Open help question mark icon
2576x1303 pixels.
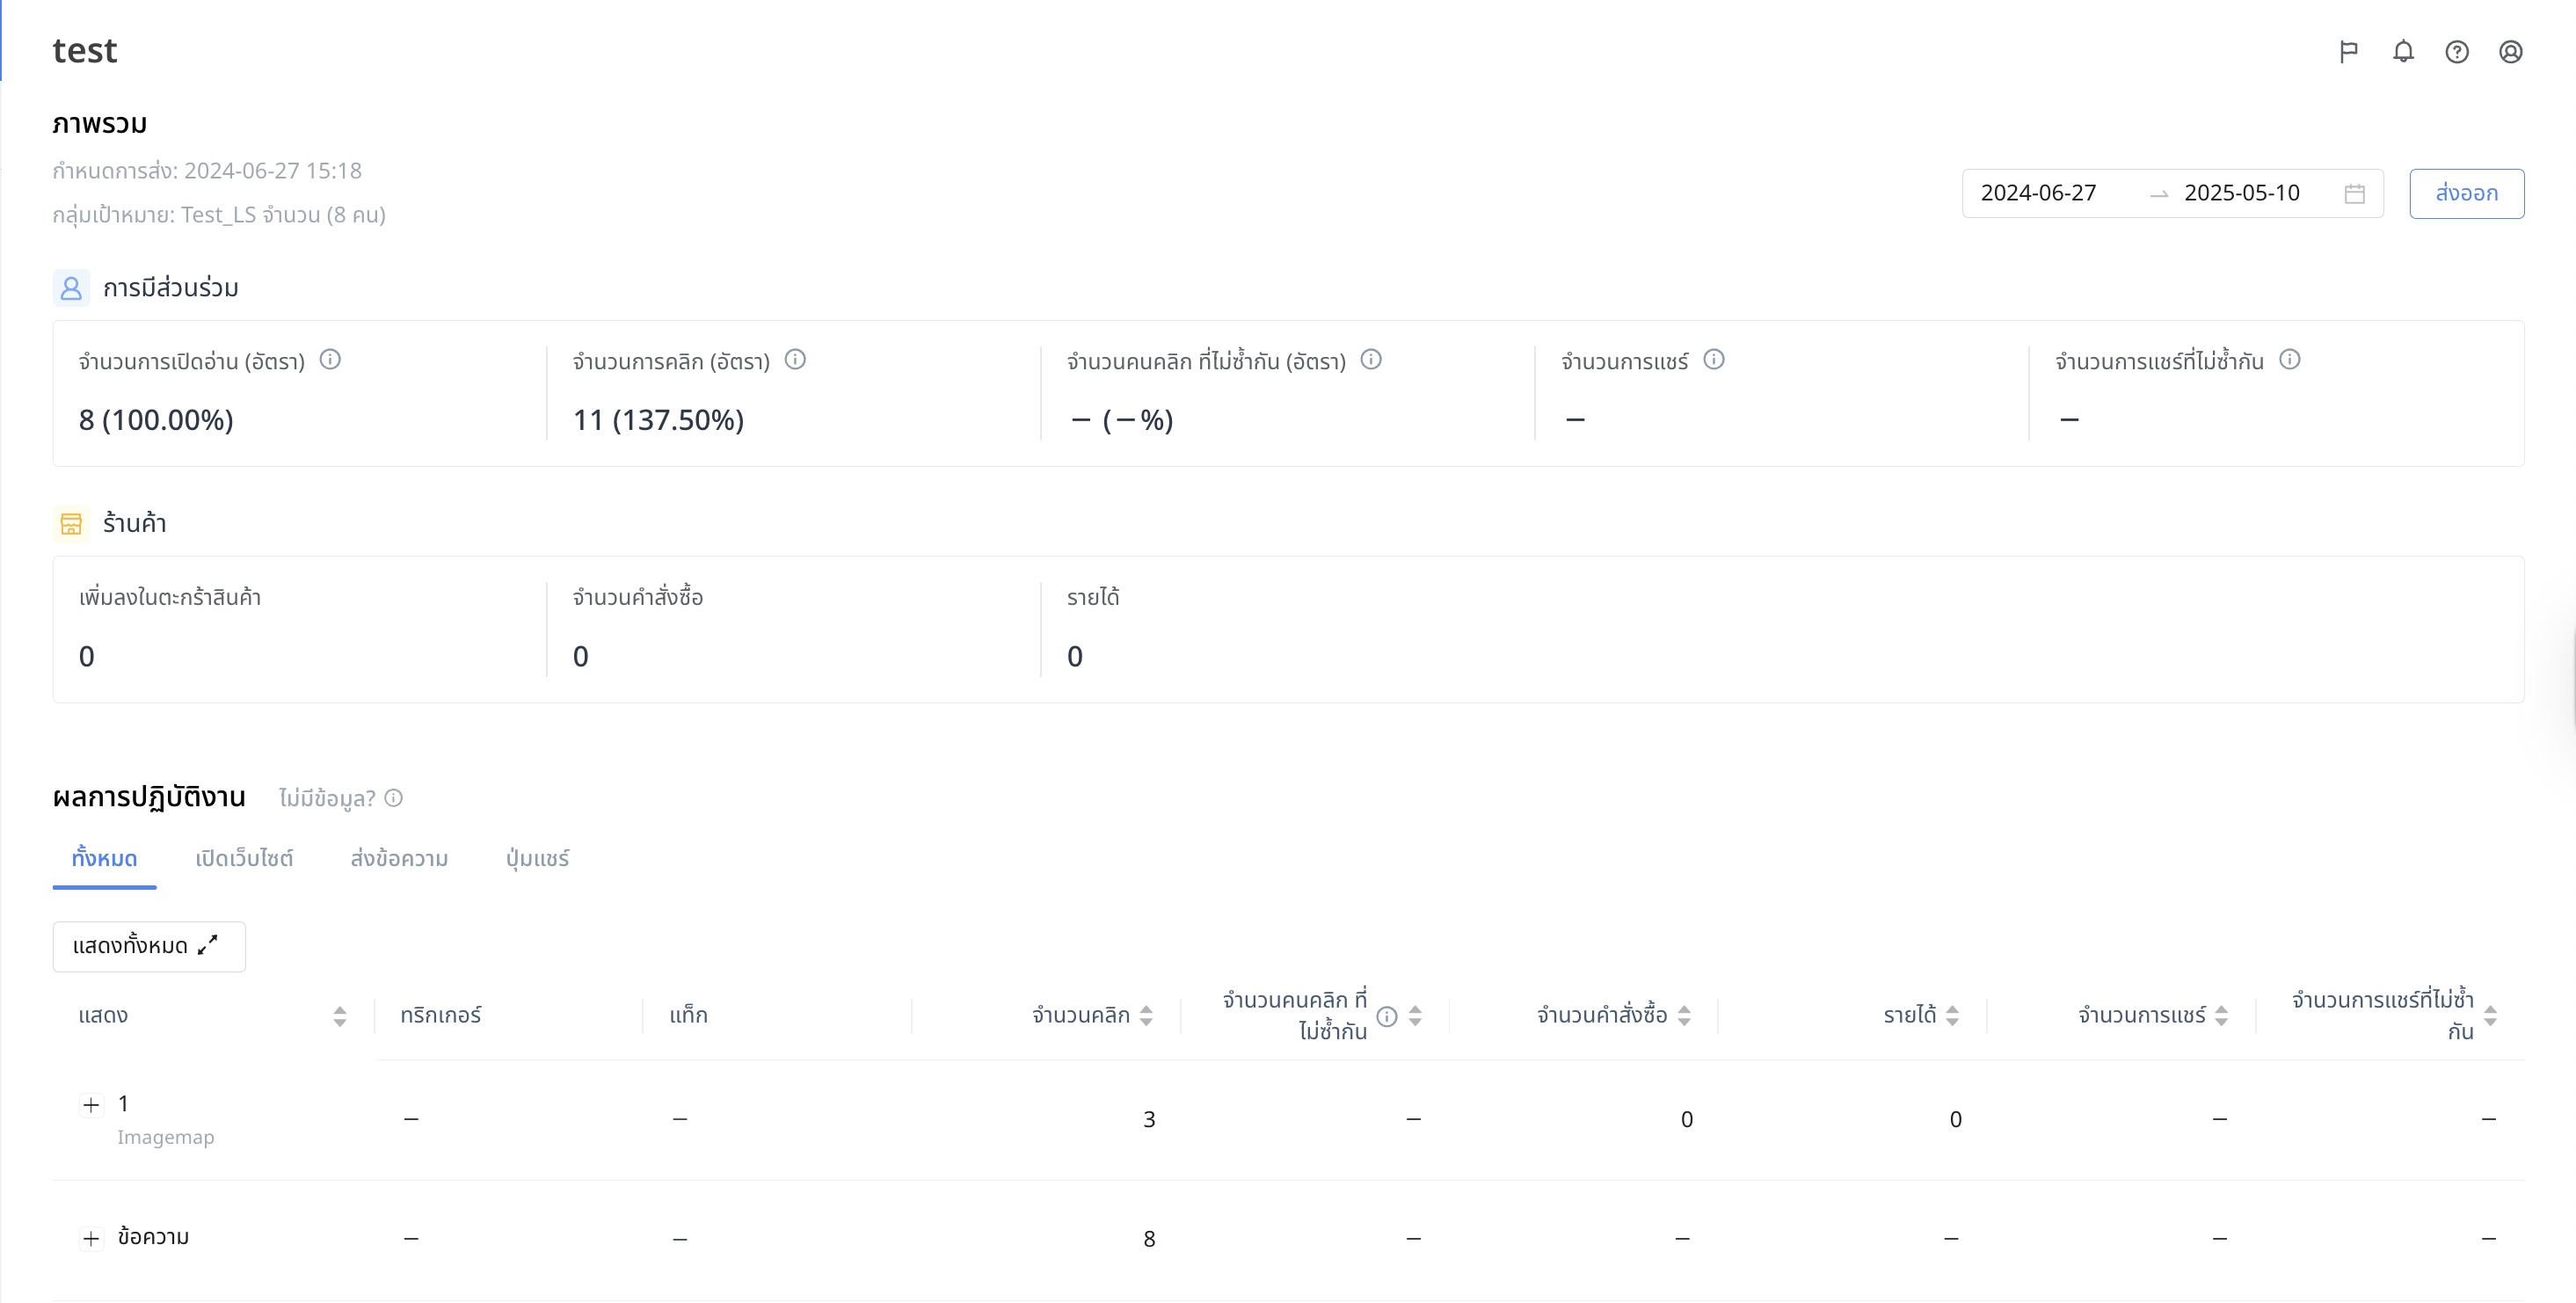pyautogui.click(x=2457, y=52)
